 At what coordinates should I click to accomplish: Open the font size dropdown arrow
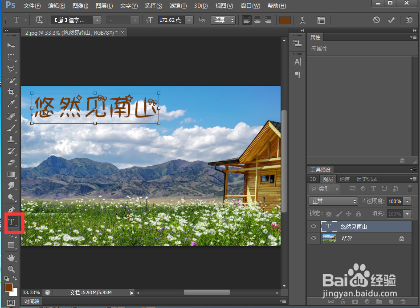click(x=189, y=20)
